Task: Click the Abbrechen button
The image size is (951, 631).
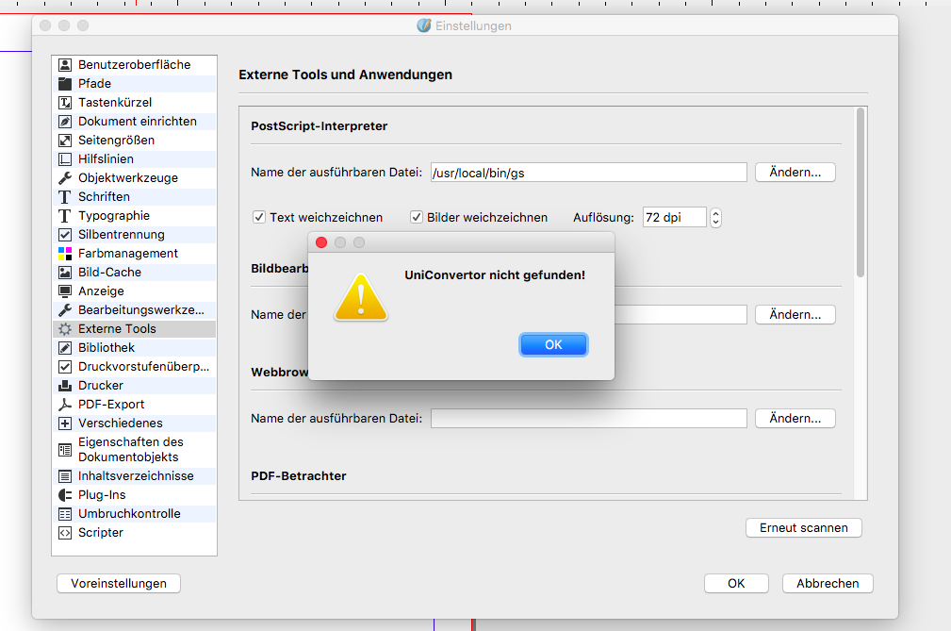Action: coord(828,584)
